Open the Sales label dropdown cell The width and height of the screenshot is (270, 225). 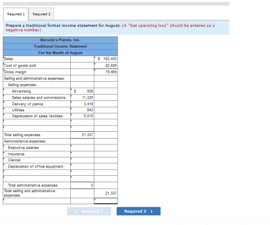tap(37, 59)
